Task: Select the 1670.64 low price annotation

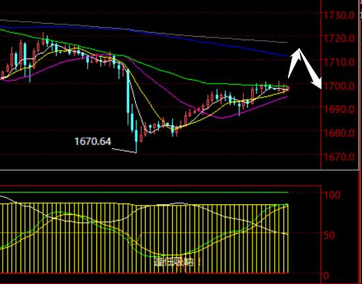Action: (93, 141)
